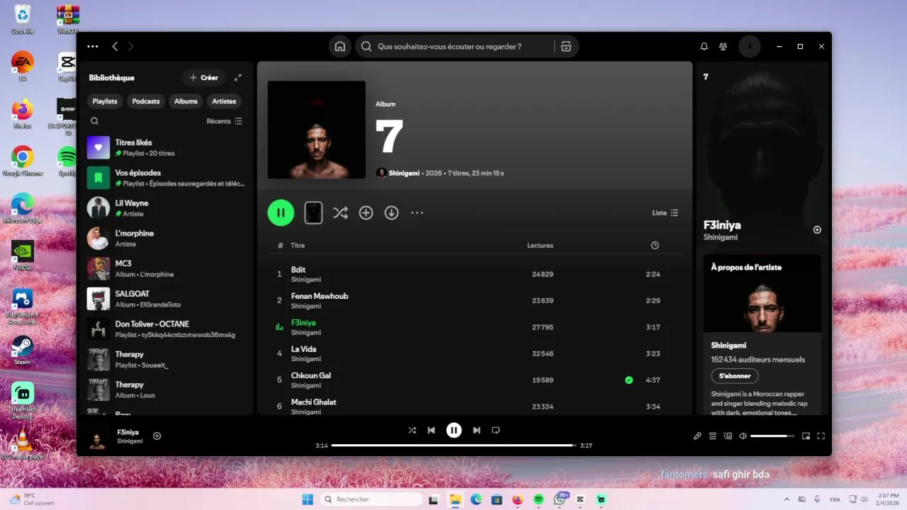The height and width of the screenshot is (510, 907).
Task: Open Don Toliver - OCTANE playlist
Action: (167, 329)
